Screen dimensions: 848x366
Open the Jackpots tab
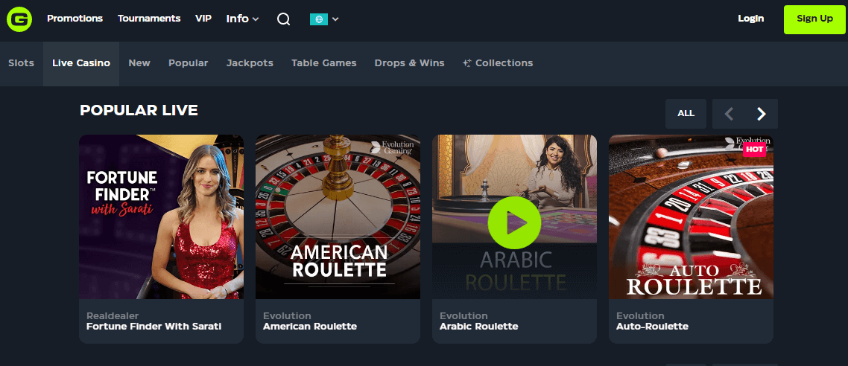pos(250,63)
